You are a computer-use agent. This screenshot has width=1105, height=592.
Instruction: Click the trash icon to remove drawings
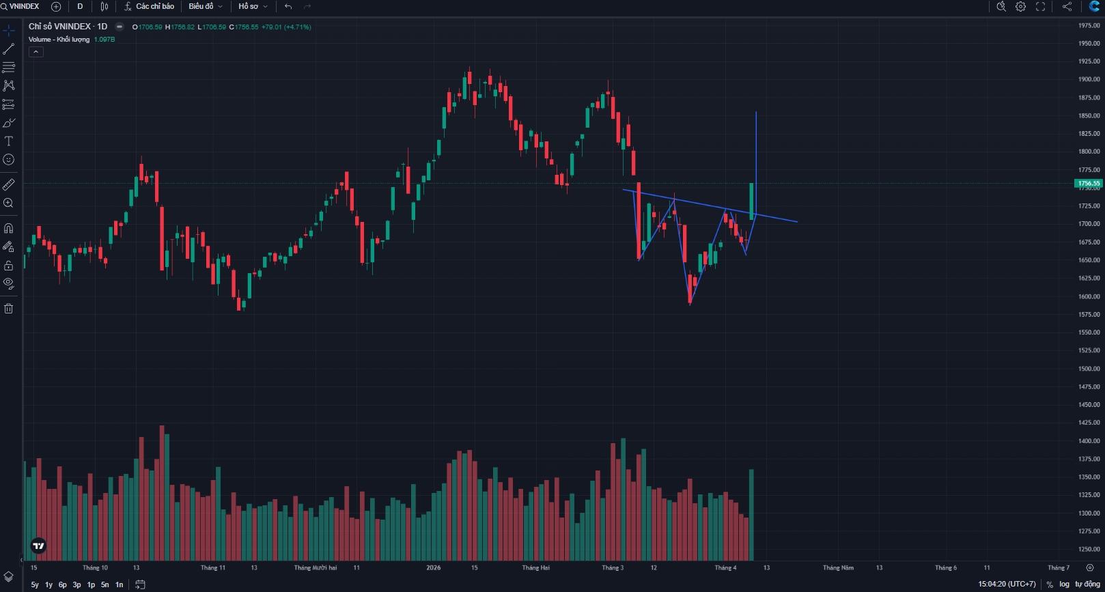[9, 309]
